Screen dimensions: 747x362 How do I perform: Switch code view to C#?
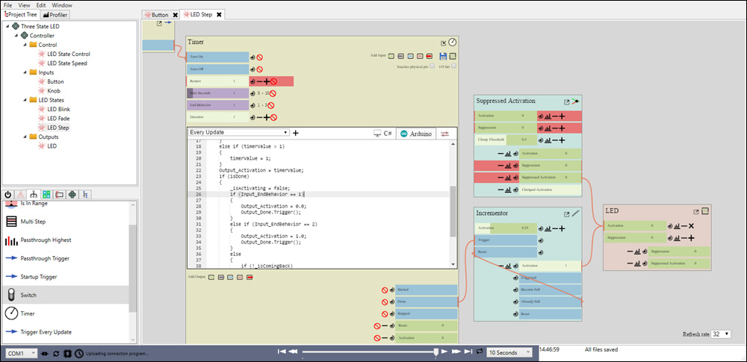tap(384, 133)
